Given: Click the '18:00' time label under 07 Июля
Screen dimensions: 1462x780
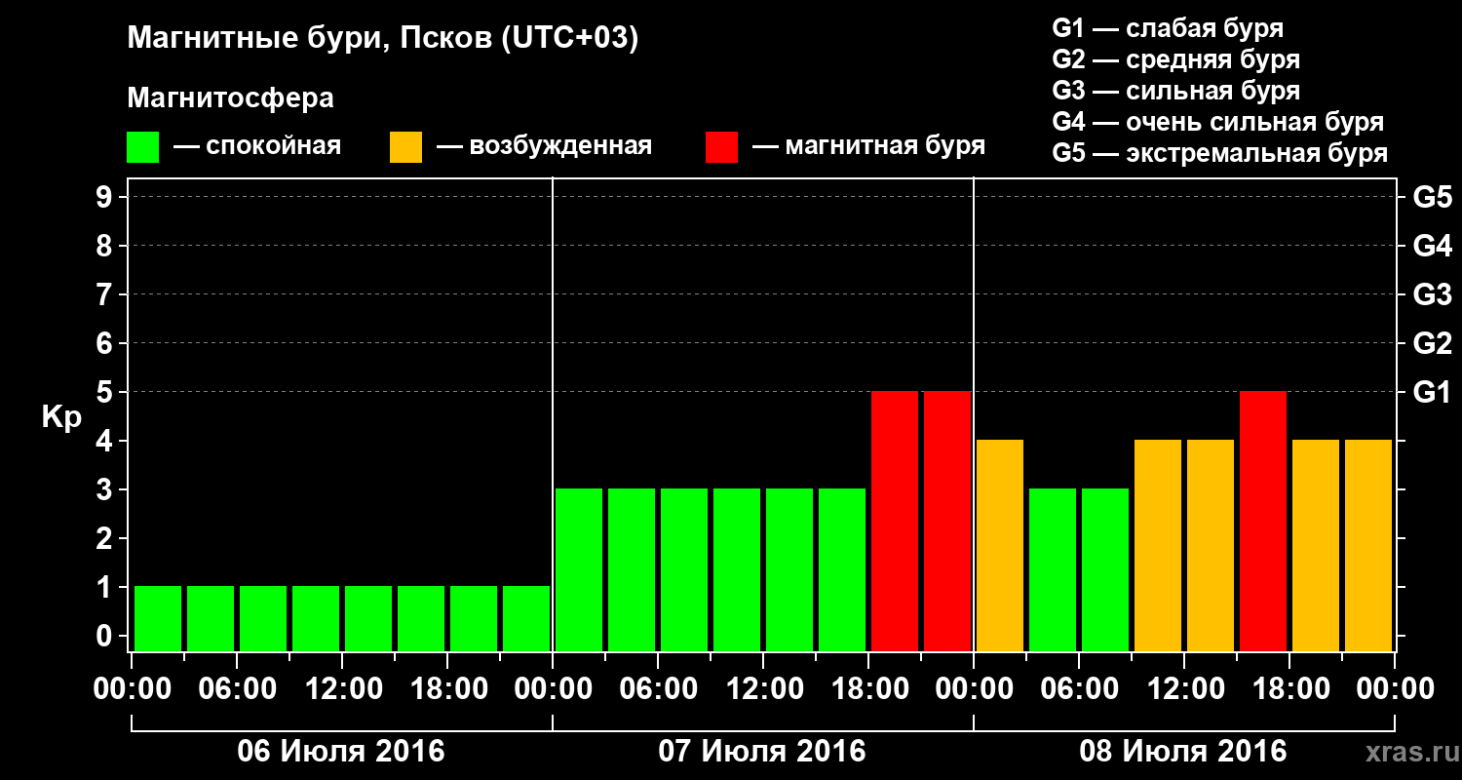Looking at the screenshot, I should click(868, 688).
